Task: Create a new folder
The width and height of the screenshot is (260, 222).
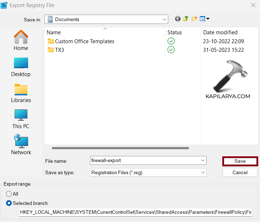Action: click(x=194, y=19)
